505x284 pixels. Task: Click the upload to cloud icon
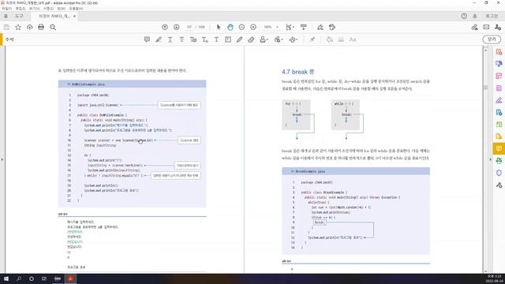30,28
